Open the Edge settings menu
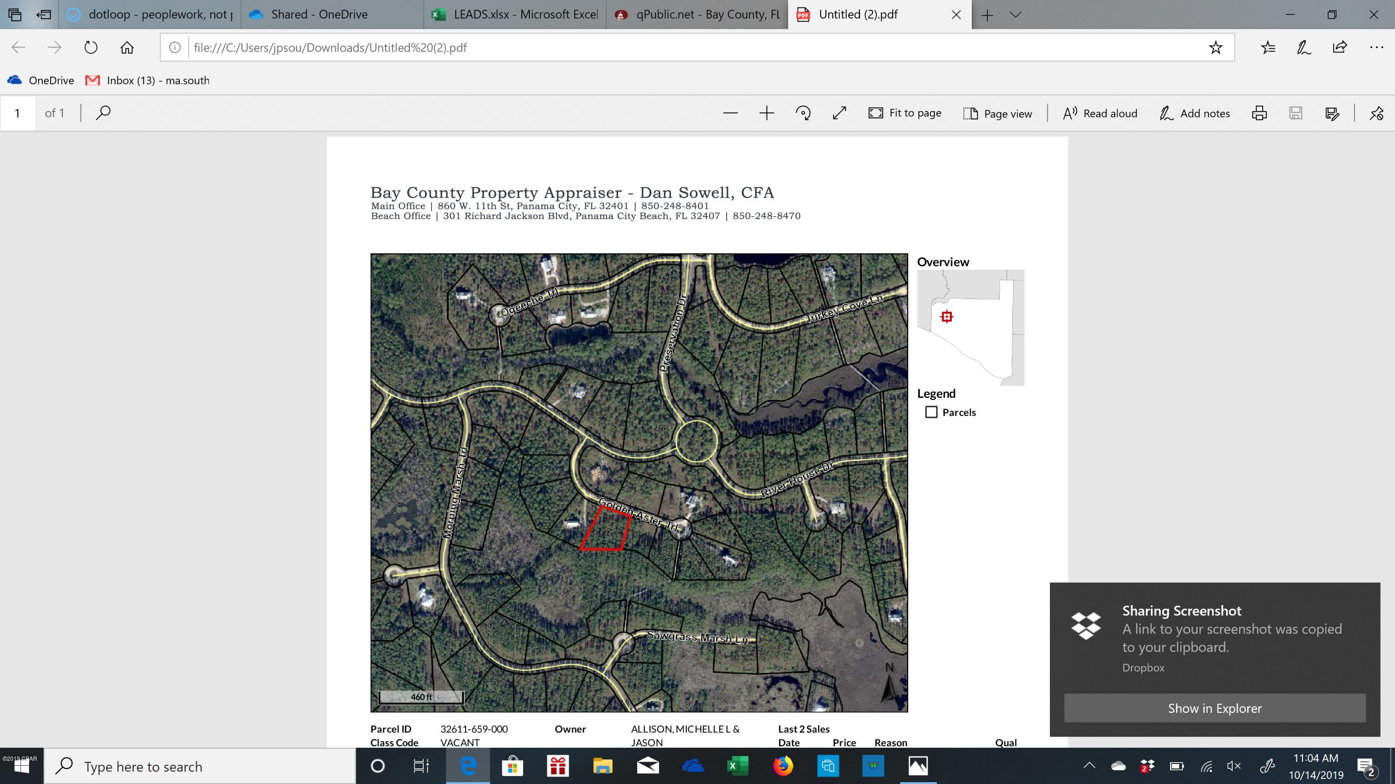Screen dimensions: 1395x784 1376,47
